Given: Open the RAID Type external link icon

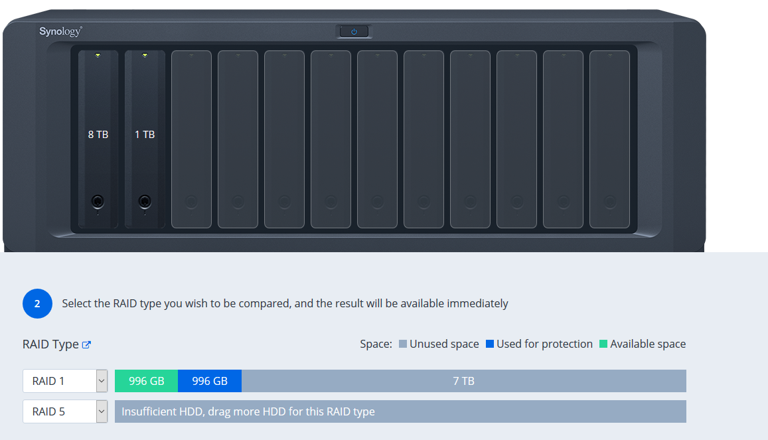Looking at the screenshot, I should pos(86,344).
